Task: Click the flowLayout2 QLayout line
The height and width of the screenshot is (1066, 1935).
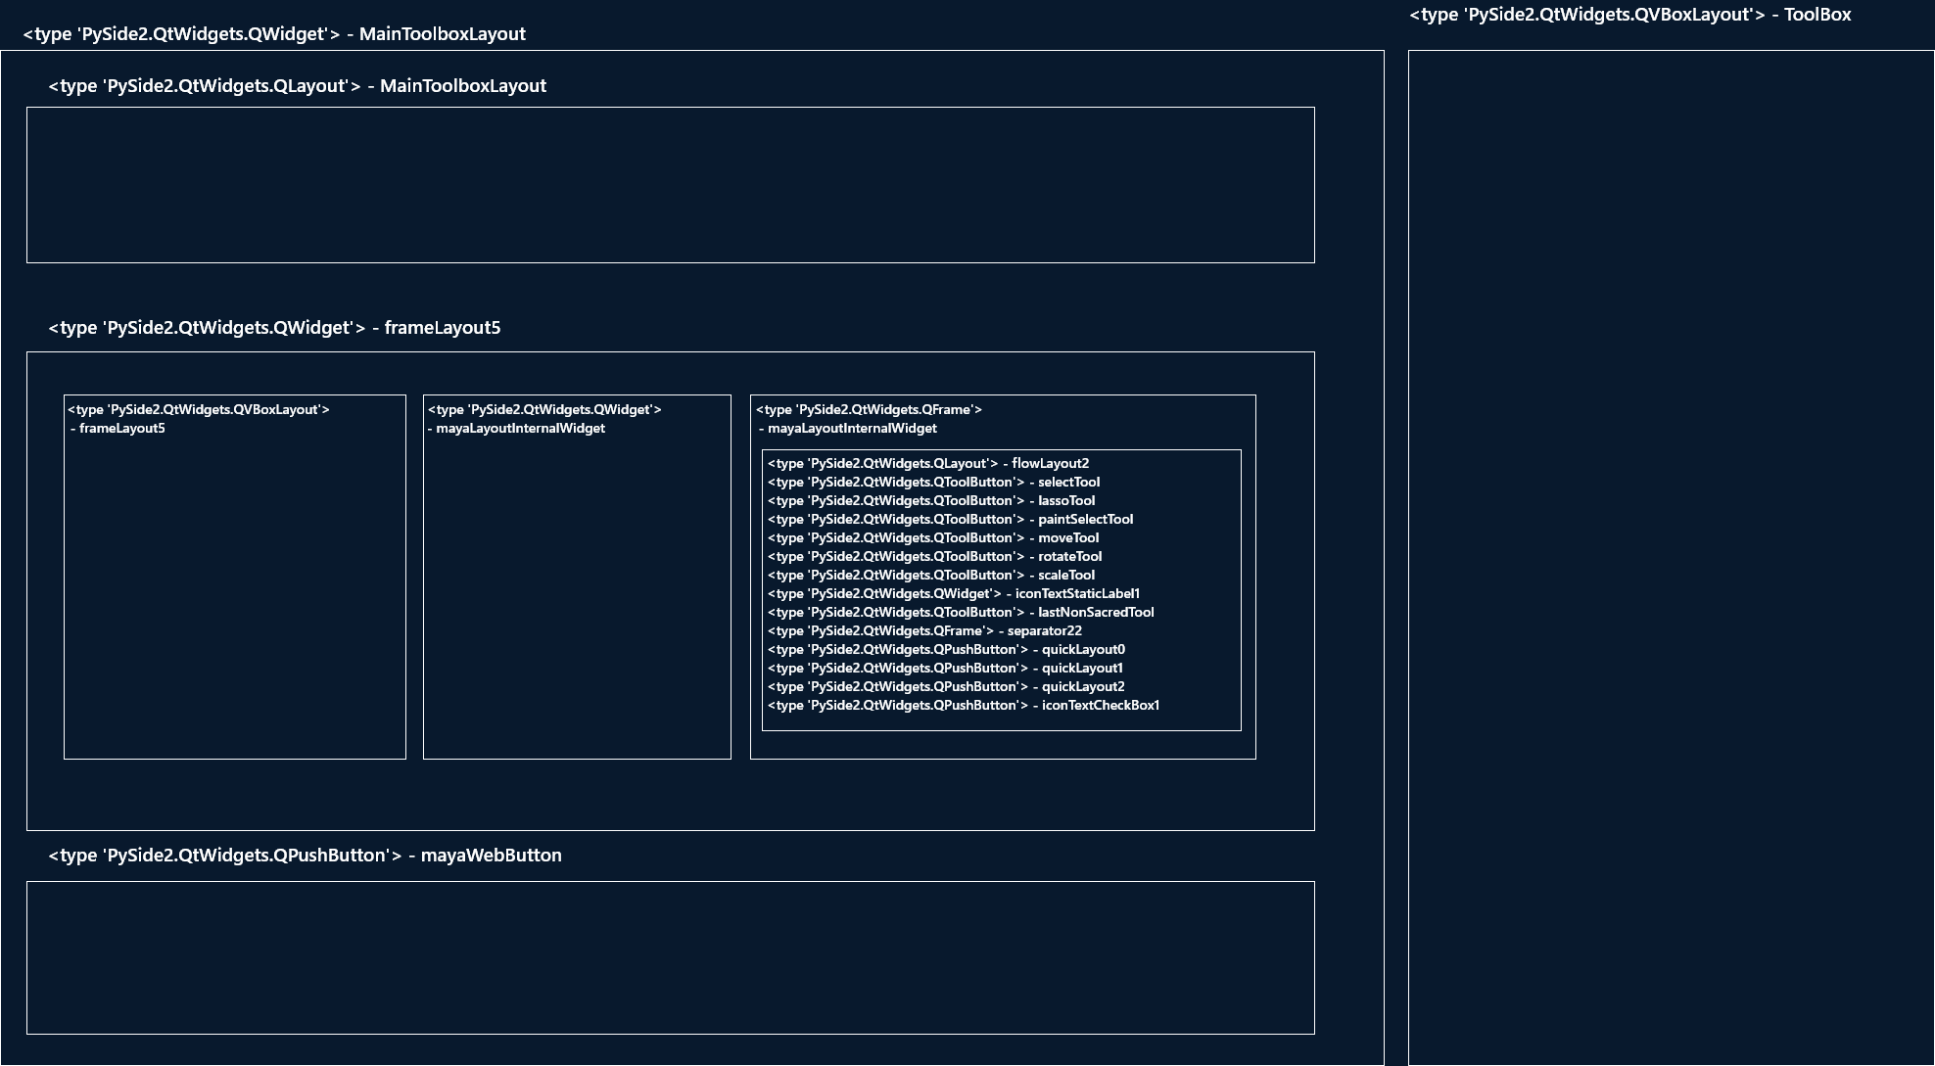Action: click(x=927, y=464)
